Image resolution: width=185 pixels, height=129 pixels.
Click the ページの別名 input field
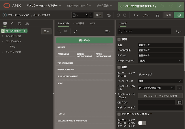point(160,50)
